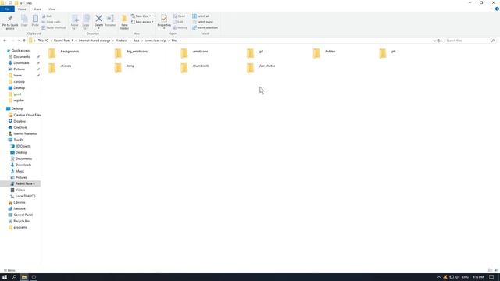The width and height of the screenshot is (500, 281).
Task: Show hidden tray icons chevron
Action: (439, 277)
